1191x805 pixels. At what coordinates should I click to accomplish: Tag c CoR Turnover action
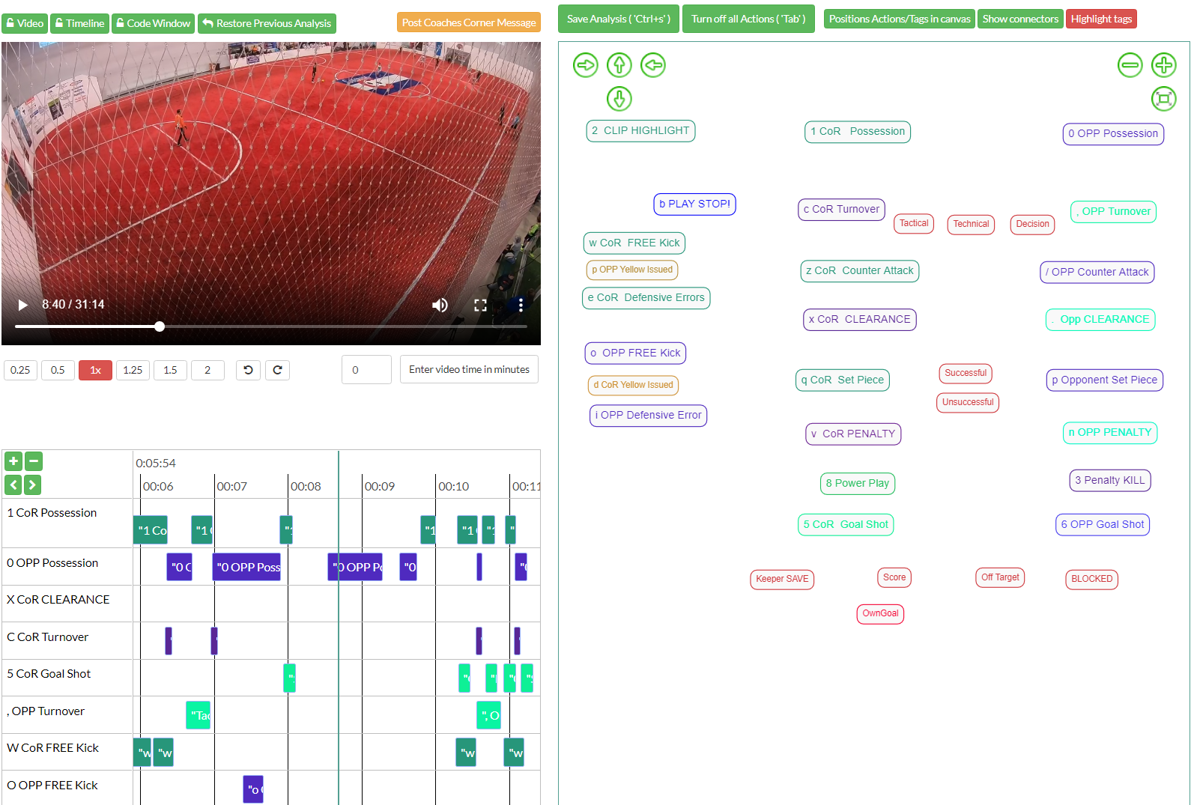pos(841,210)
